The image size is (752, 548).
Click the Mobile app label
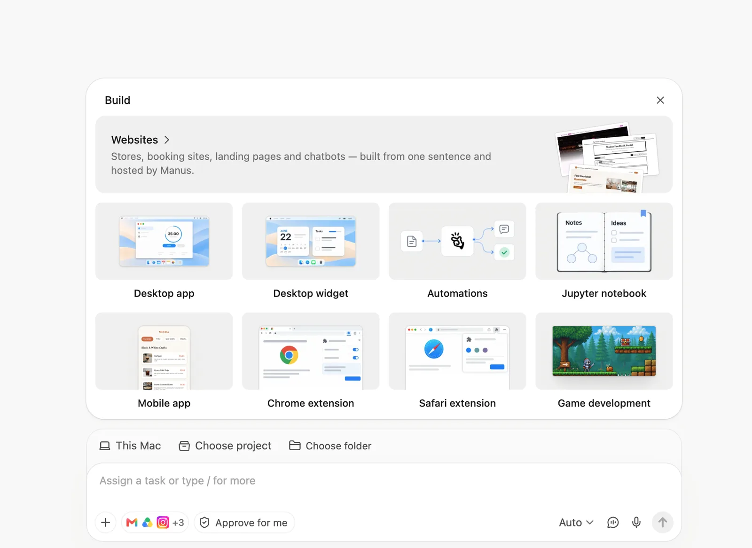[164, 403]
